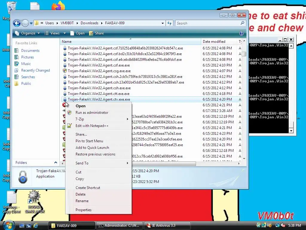Open the recent pages dropdown arrow
Screen dimensions: 306x230
click(31, 23)
